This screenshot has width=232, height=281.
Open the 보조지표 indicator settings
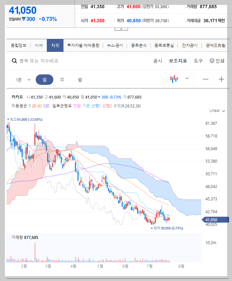(x=178, y=61)
